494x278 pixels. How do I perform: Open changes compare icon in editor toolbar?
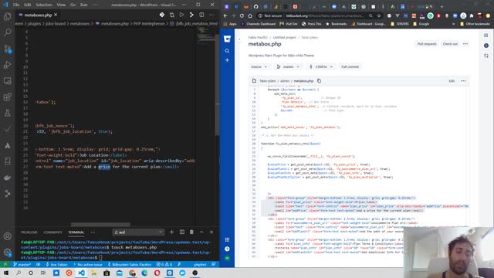tap(171, 15)
